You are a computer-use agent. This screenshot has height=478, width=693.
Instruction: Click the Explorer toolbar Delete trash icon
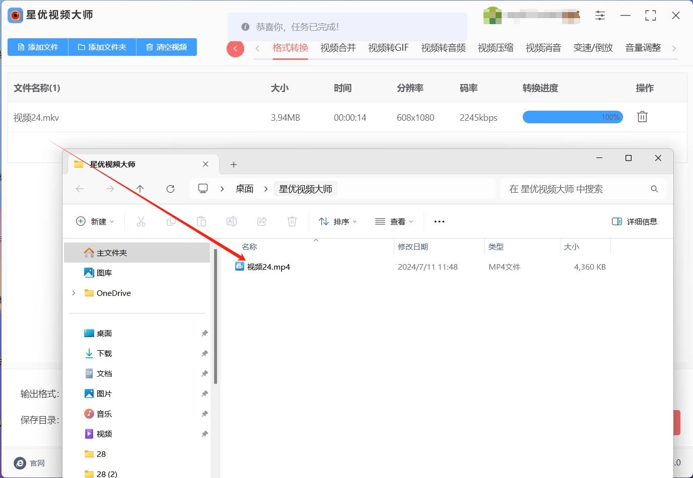pyautogui.click(x=292, y=221)
